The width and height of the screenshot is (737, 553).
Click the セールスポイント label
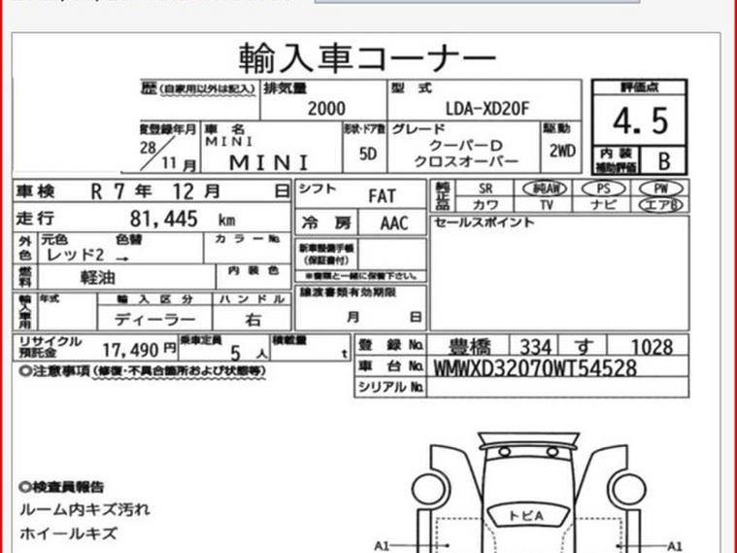tap(485, 223)
